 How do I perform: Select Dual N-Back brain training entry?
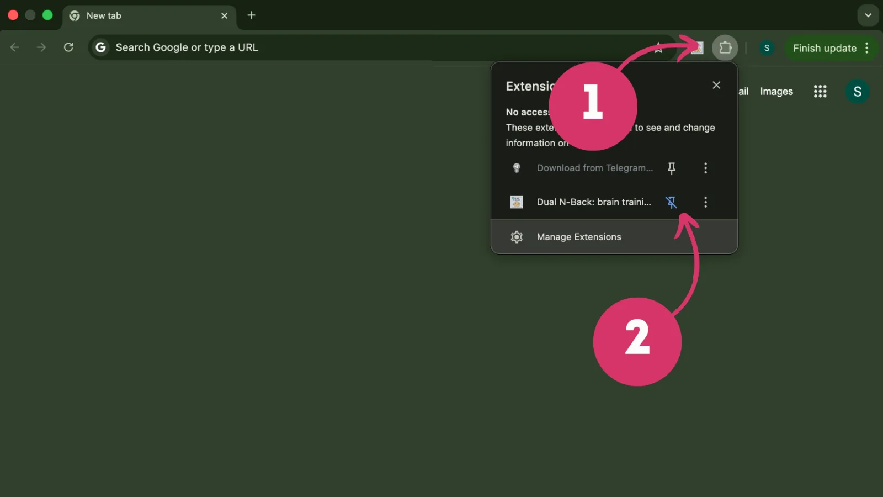pyautogui.click(x=594, y=202)
